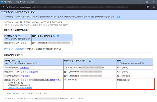The height and width of the screenshot is (102, 157).
Task: Collapse details via 詳細を非表示 link
Action: (x=56, y=80)
